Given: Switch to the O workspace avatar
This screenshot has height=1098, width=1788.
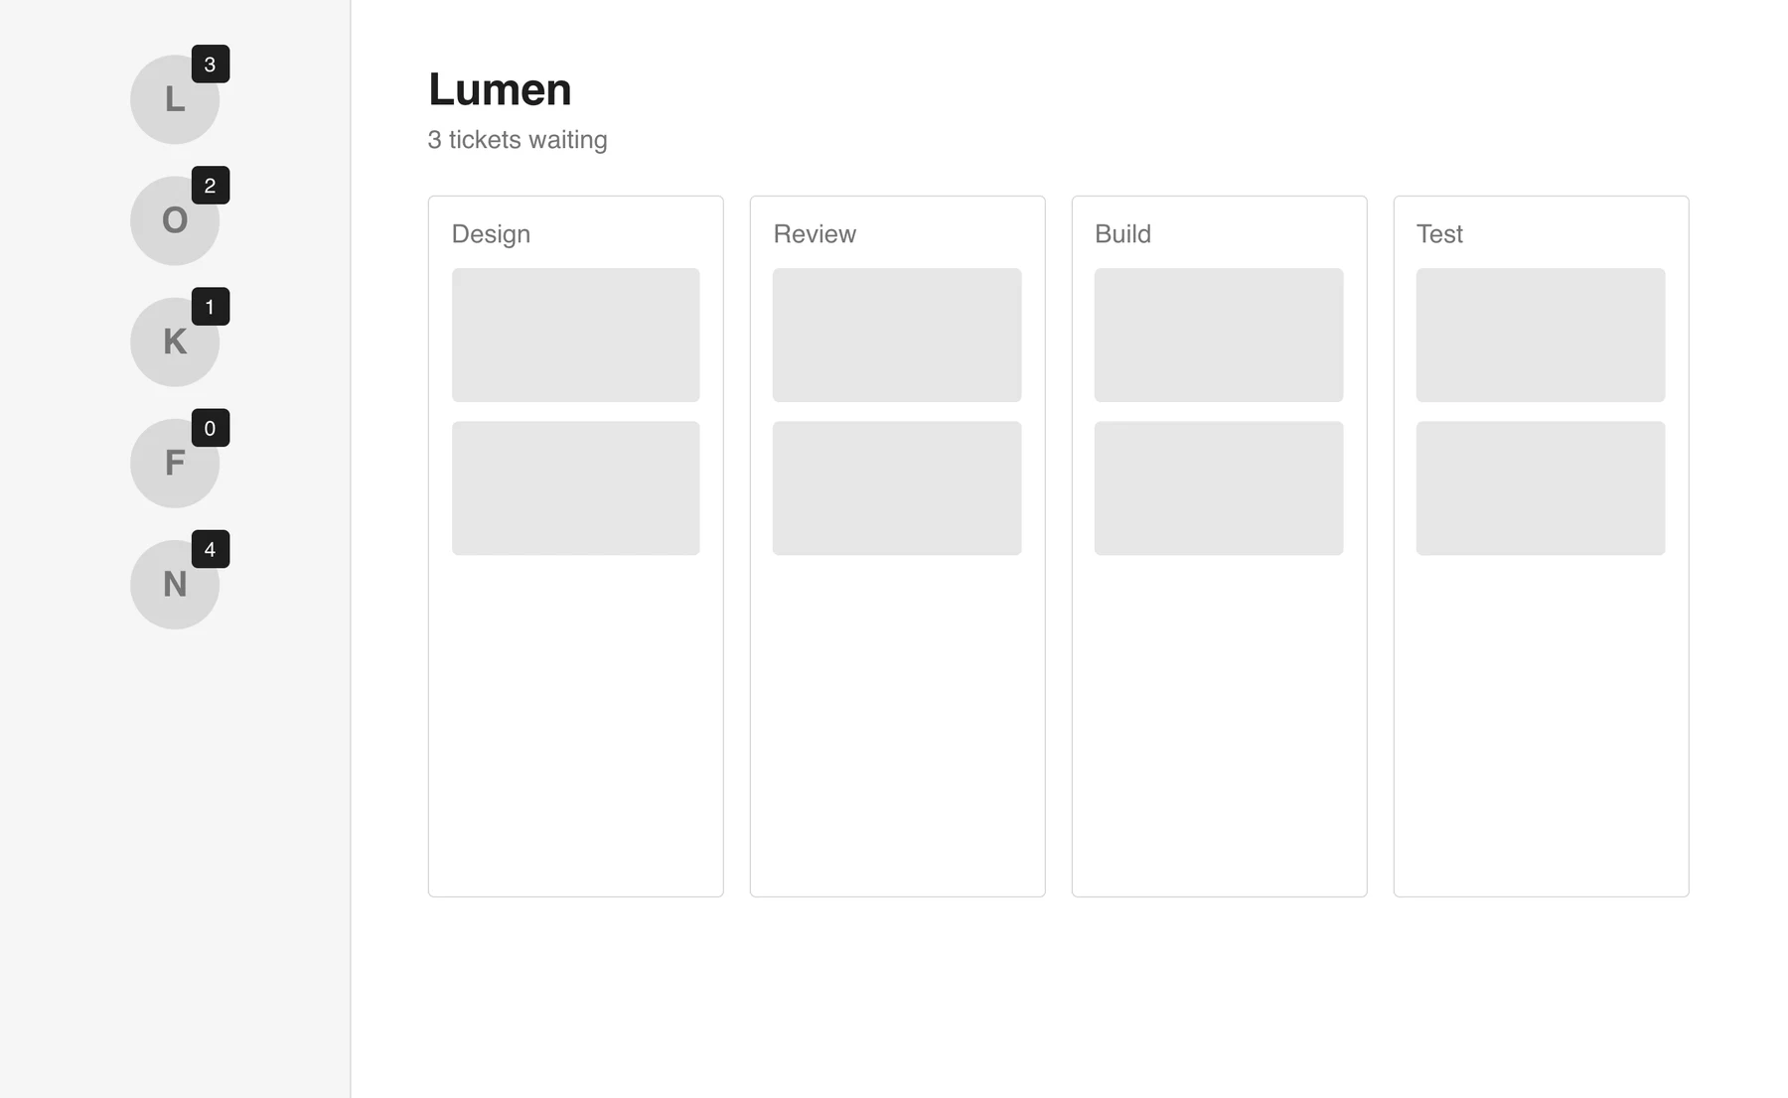Looking at the screenshot, I should (x=175, y=220).
